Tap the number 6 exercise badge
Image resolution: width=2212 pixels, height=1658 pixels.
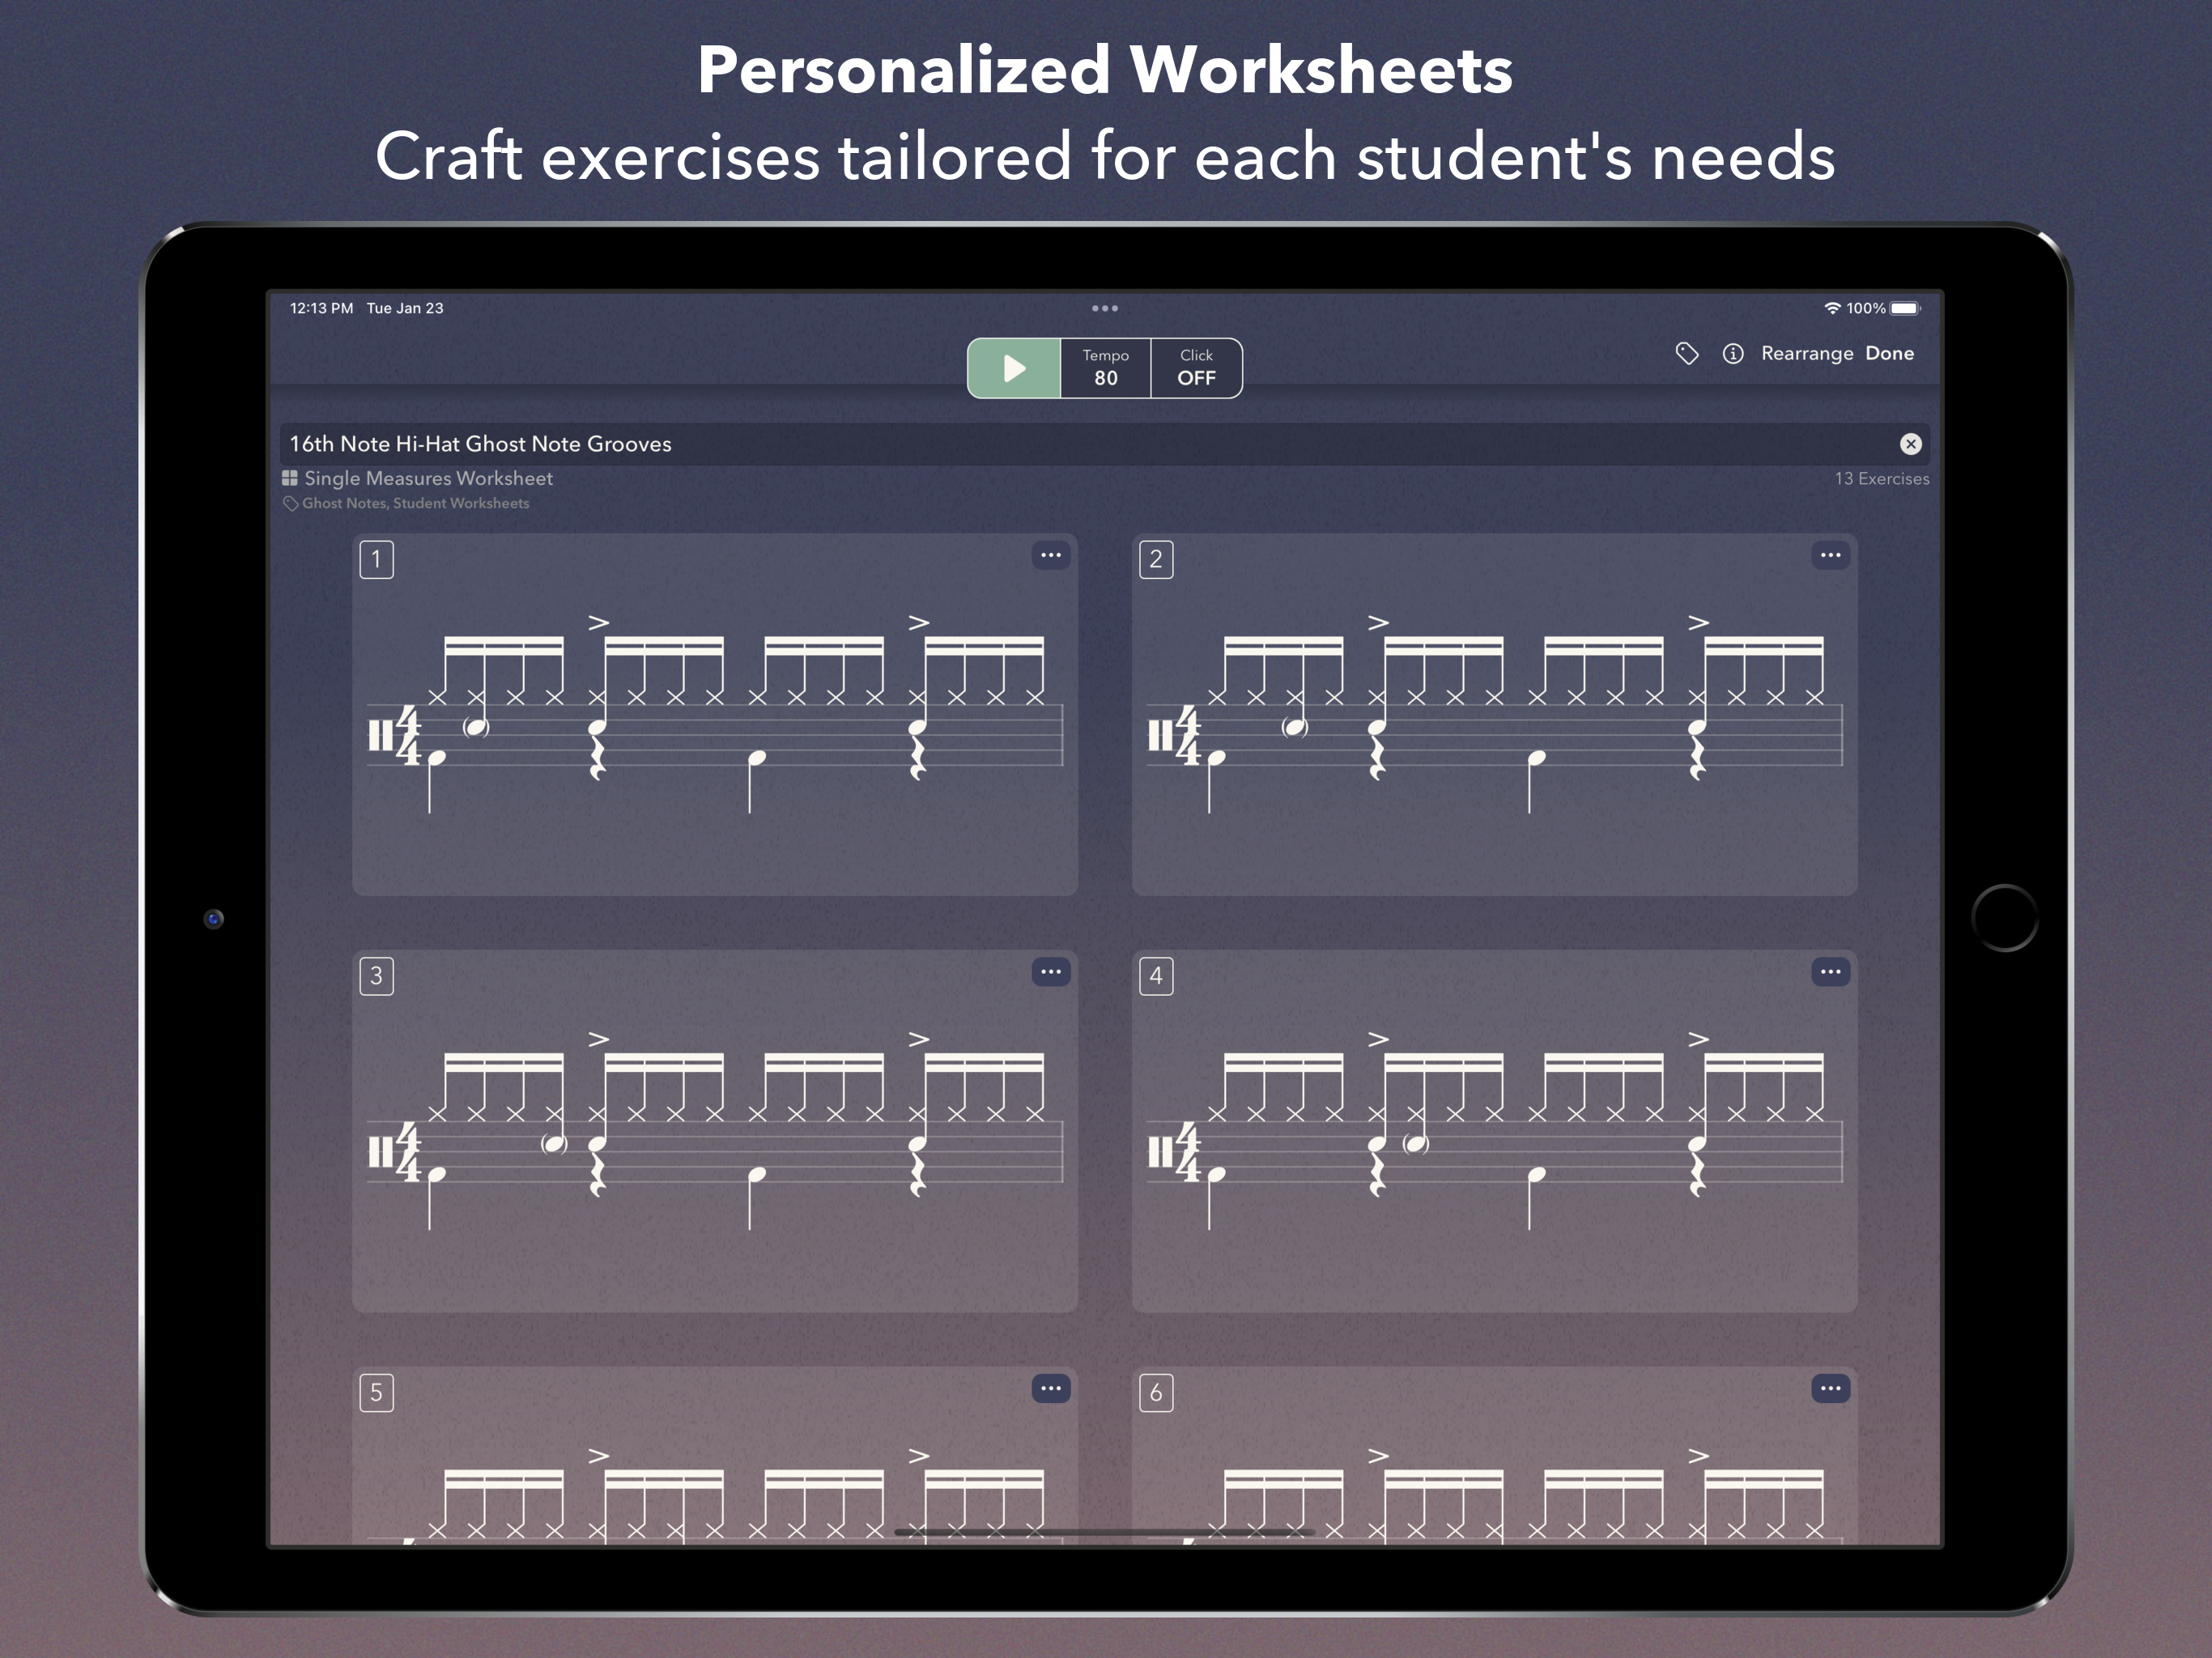click(x=1156, y=1392)
